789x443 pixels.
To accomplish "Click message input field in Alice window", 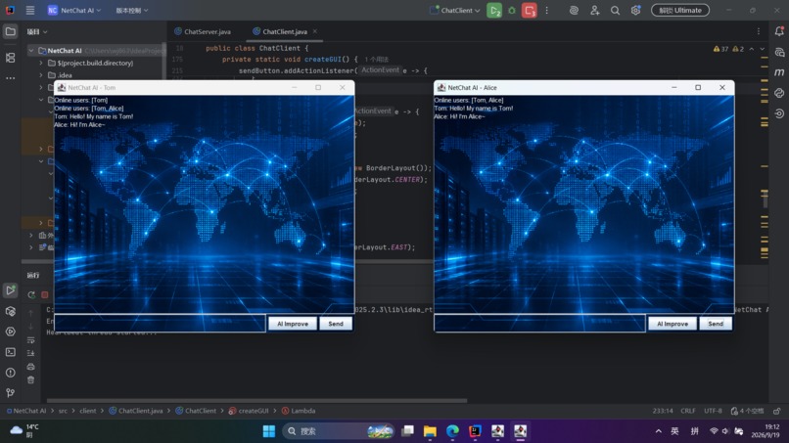I will (x=539, y=323).
